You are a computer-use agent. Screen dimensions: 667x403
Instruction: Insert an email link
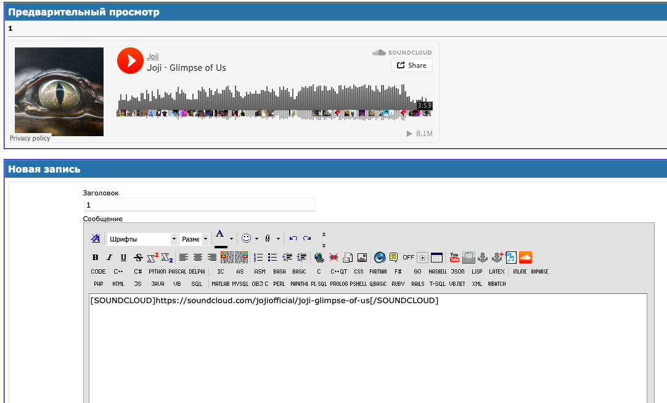click(x=348, y=257)
